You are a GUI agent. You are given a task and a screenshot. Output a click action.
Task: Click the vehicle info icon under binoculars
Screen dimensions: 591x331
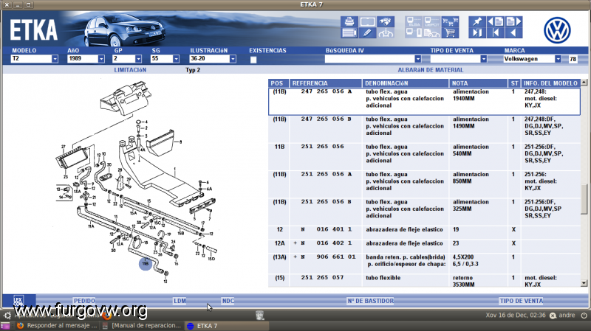coord(385,32)
